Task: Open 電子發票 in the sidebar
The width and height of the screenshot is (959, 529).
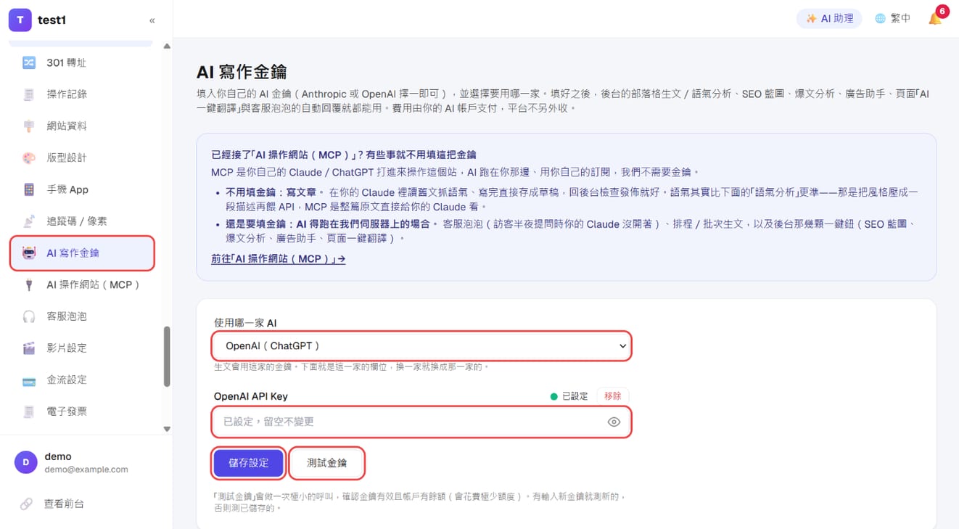Action: point(82,411)
